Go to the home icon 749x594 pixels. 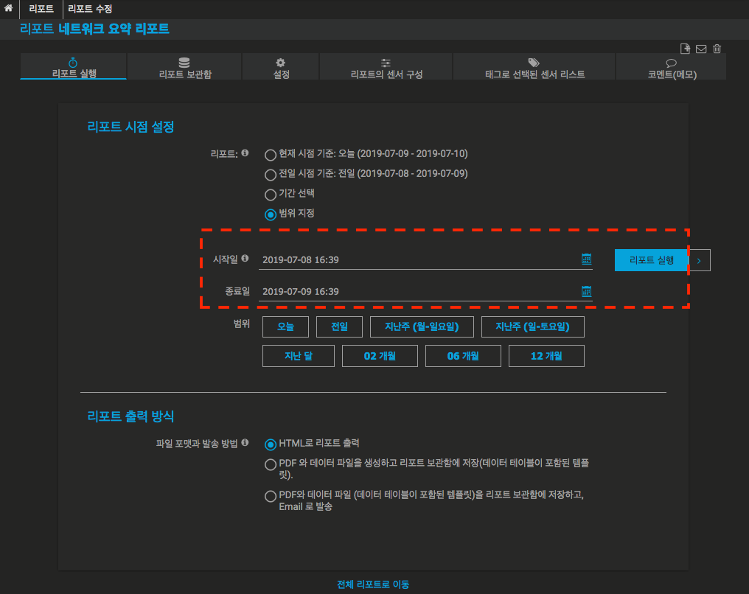tap(8, 8)
